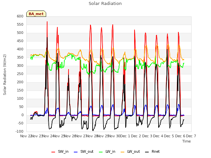
Task: Click the red SW_in legend swatch
Action: 53,152
